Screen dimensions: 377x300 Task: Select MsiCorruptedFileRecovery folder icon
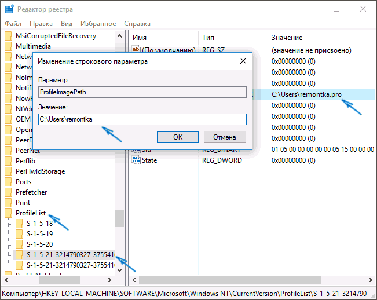(x=9, y=36)
